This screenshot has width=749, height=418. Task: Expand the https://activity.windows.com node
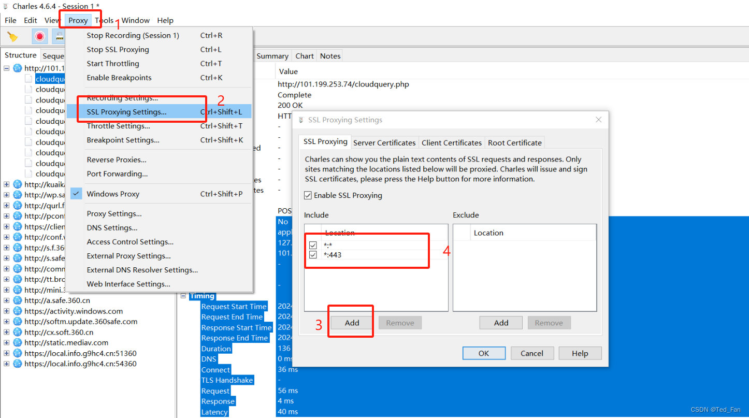[x=6, y=311]
